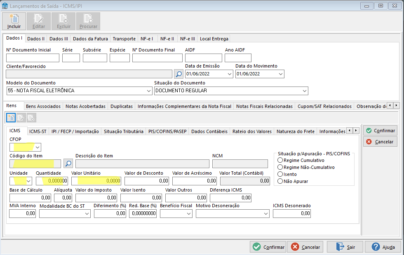Expand Modelo do Documento combo box
The height and width of the screenshot is (255, 404).
(x=149, y=91)
